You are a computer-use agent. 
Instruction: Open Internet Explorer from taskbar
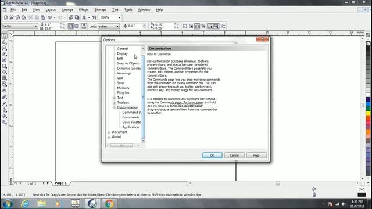(24, 204)
